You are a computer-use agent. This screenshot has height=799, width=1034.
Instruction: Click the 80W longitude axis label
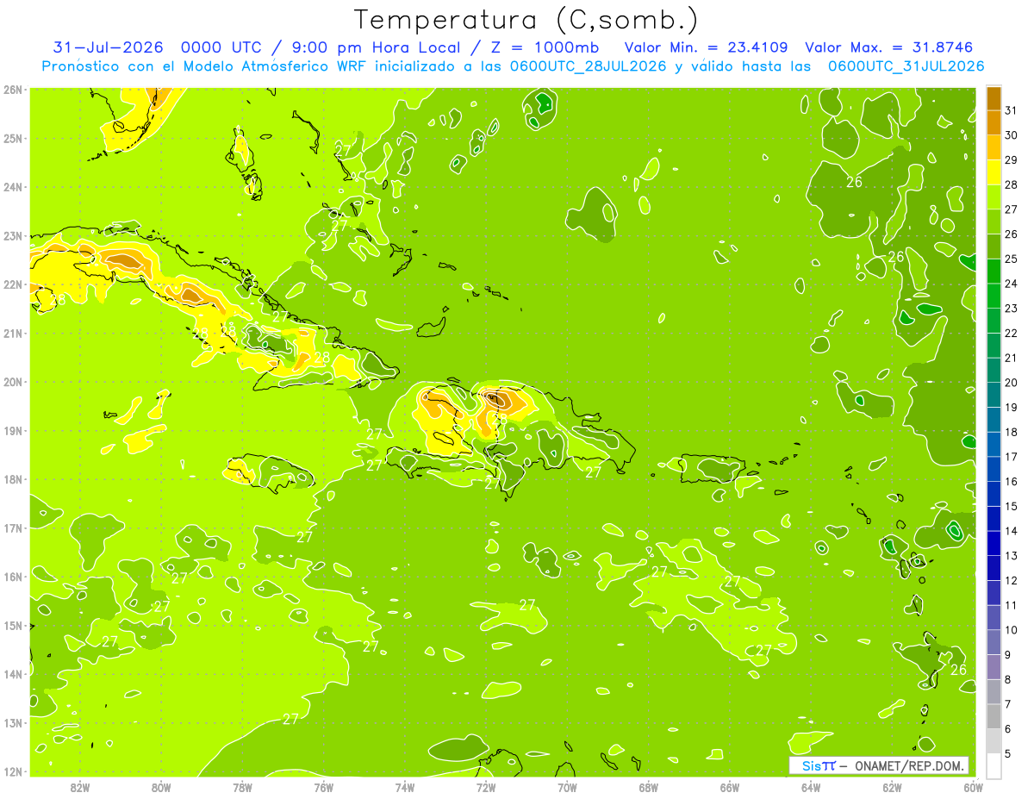click(161, 787)
